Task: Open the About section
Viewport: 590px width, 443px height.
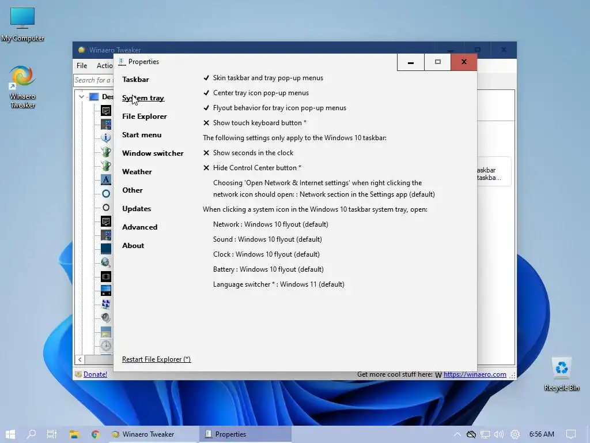Action: [x=133, y=246]
